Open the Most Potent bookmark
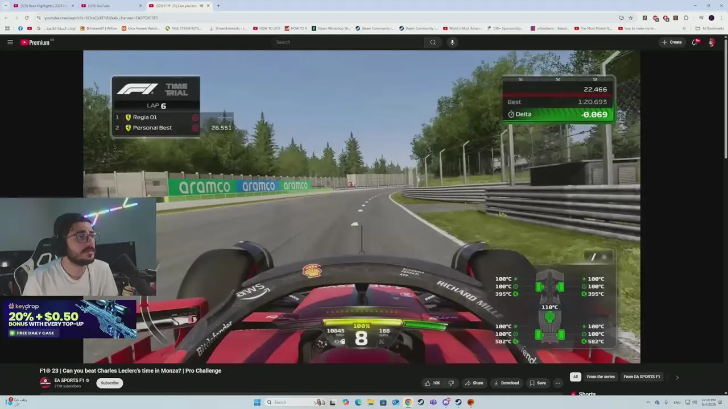The image size is (728, 409). pyautogui.click(x=593, y=28)
